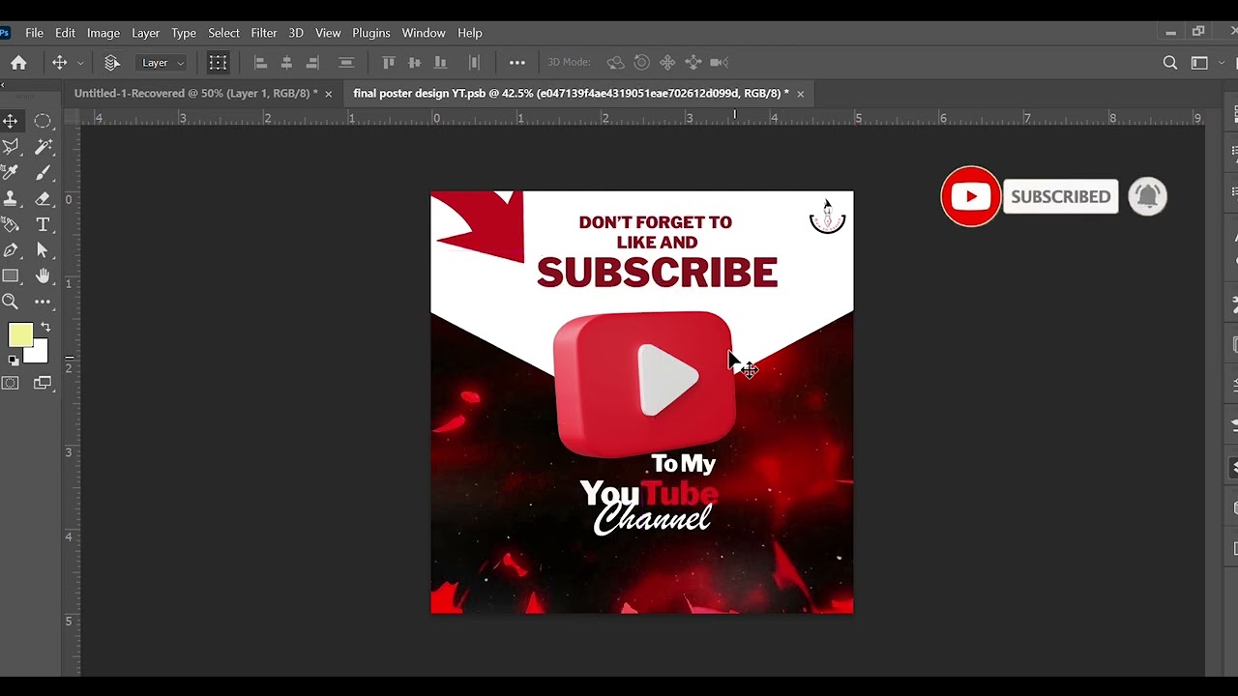The width and height of the screenshot is (1238, 696).
Task: Open the File menu
Action: coord(34,33)
